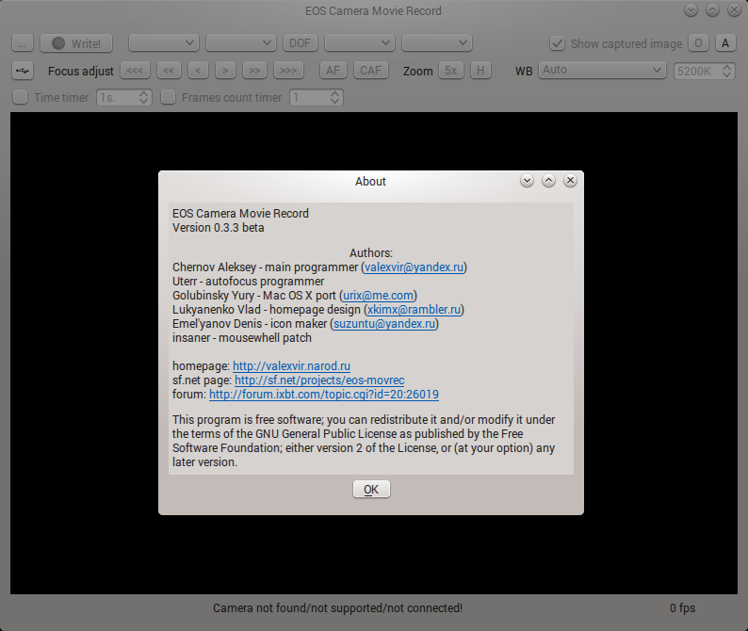The height and width of the screenshot is (631, 748).
Task: Open the last dropdown in top row
Action: 437,43
